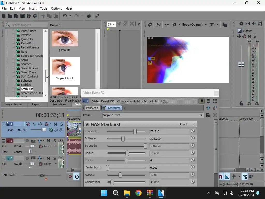The width and height of the screenshot is (265, 199).
Task: Toggle preview on external monitor
Action: point(158,25)
